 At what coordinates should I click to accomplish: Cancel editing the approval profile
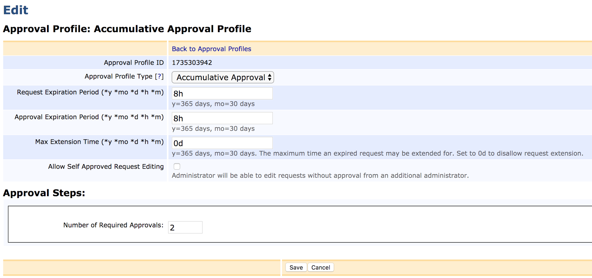pos(320,267)
